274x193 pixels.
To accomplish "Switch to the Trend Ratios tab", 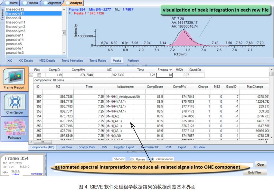I will click(x=98, y=60).
